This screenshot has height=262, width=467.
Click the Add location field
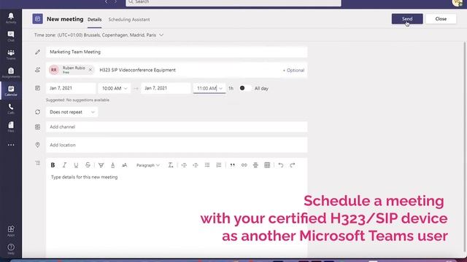(x=177, y=145)
